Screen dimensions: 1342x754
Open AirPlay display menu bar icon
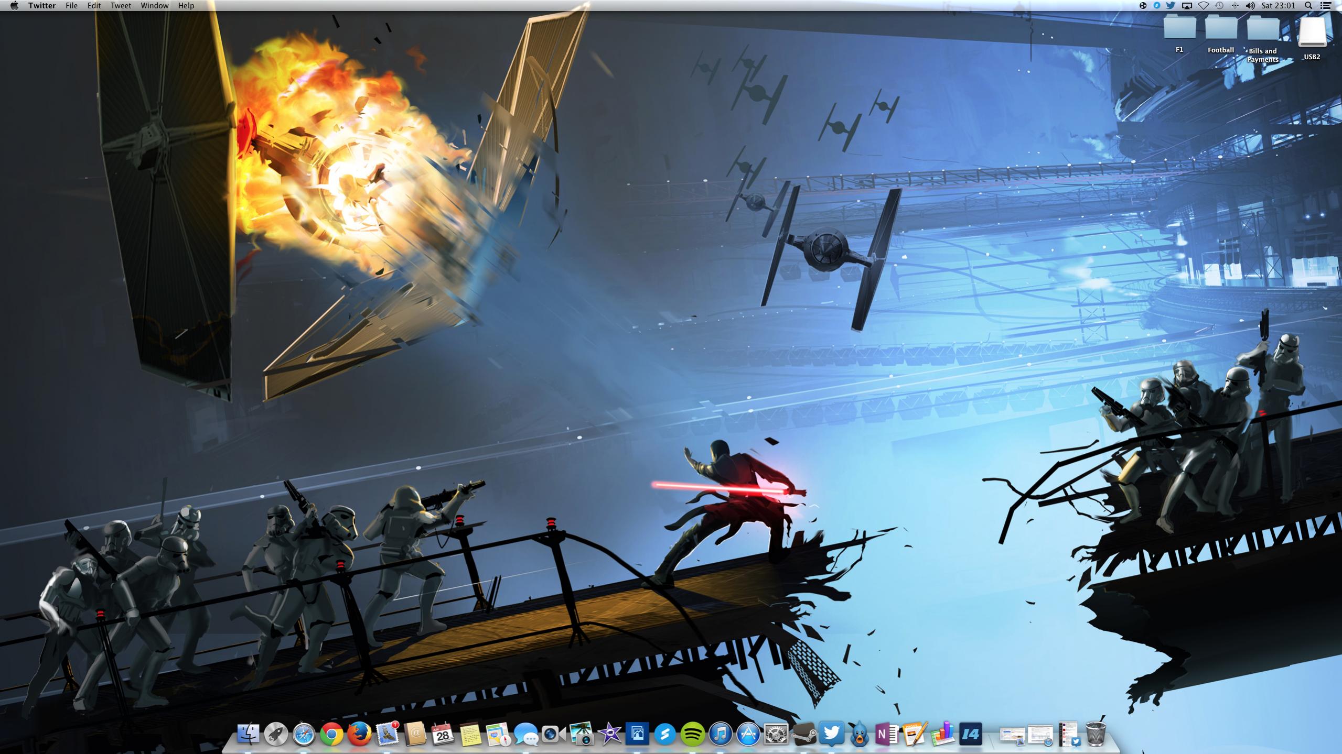(1187, 5)
